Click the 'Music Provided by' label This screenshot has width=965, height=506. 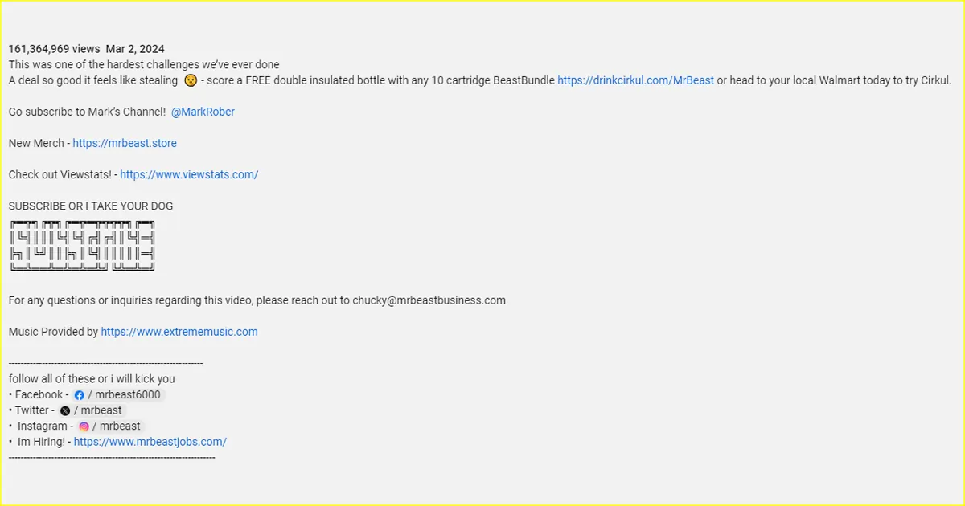click(x=53, y=332)
